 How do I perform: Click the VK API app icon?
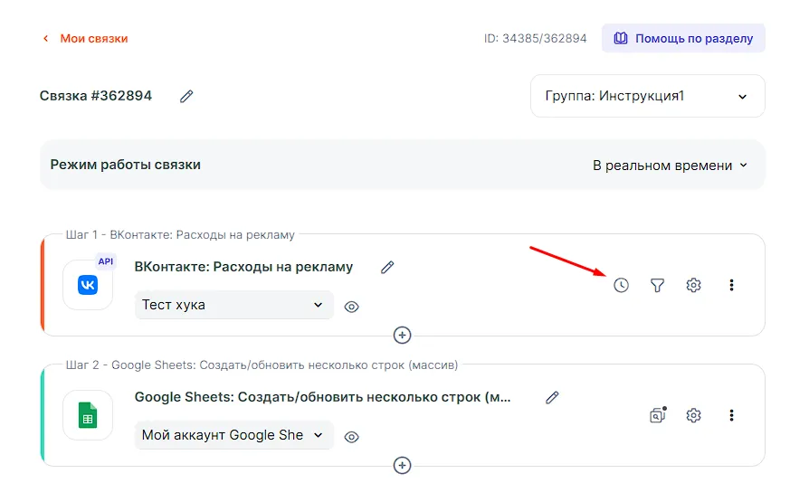(88, 285)
